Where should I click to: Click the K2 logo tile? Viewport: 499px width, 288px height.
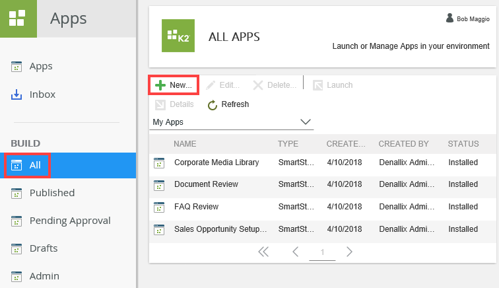click(x=178, y=37)
